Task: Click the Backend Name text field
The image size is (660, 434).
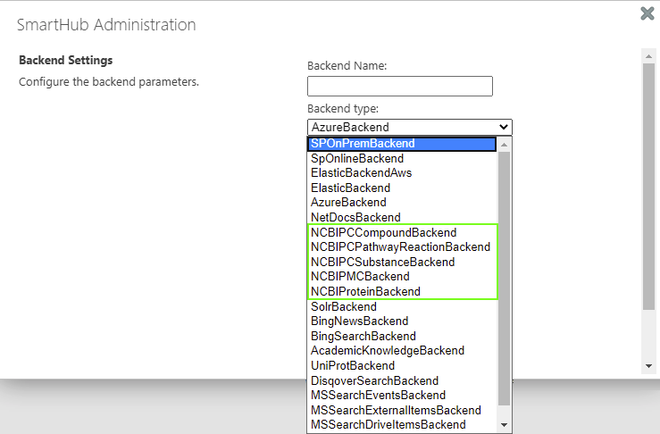Action: (399, 86)
